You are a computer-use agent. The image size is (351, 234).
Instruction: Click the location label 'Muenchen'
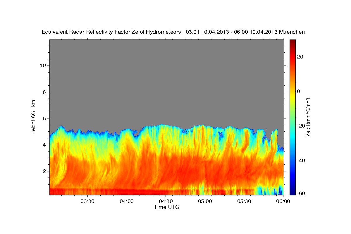pyautogui.click(x=292, y=32)
